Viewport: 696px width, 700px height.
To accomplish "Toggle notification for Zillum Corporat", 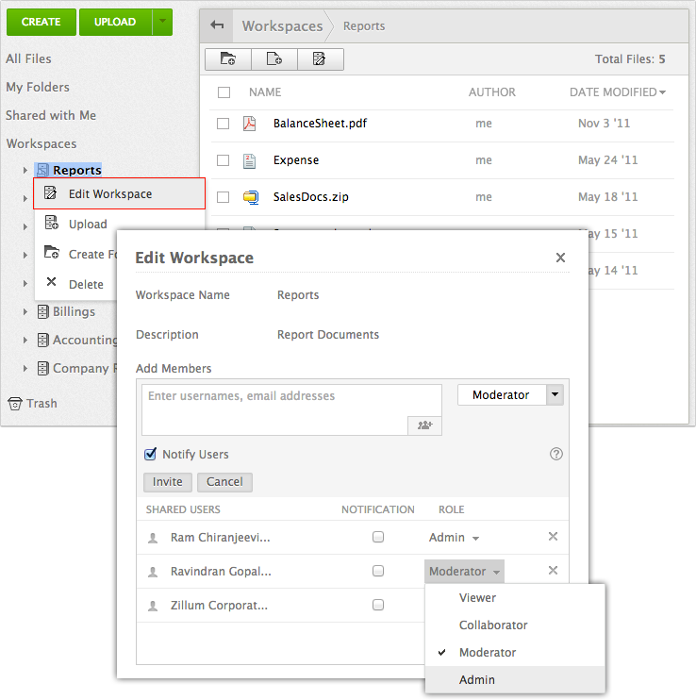I will coord(378,605).
